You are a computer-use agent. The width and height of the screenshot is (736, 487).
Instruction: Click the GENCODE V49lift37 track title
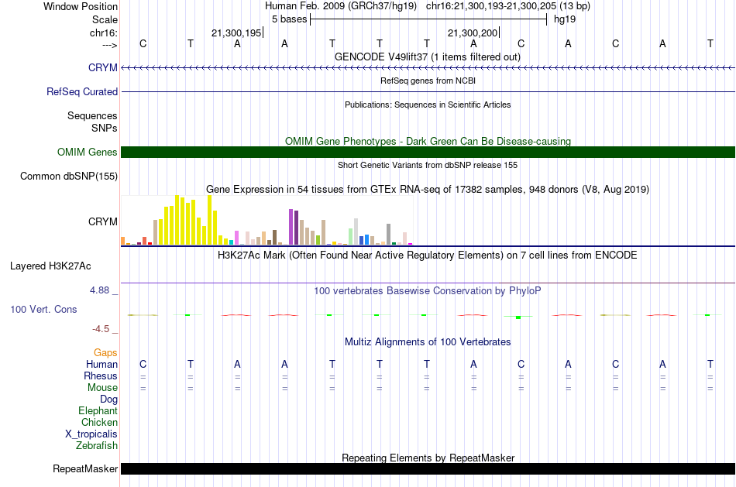(427, 57)
